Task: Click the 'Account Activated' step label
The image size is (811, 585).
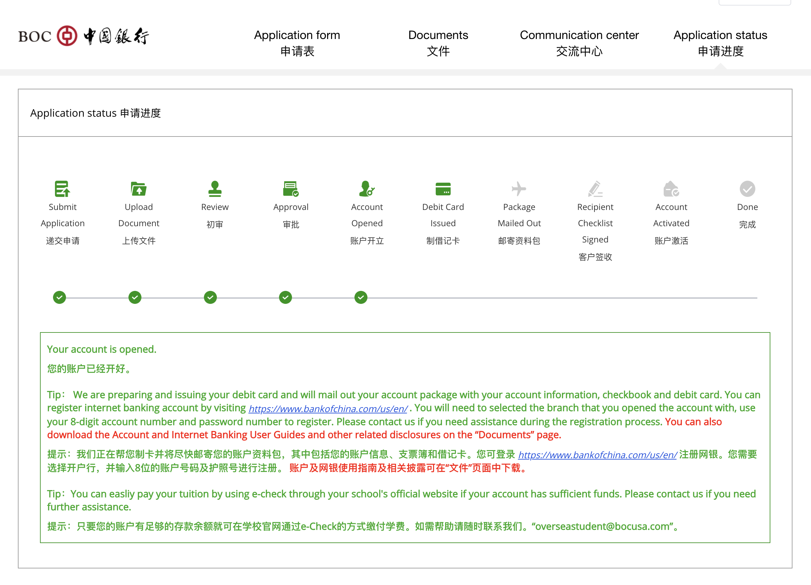Action: point(671,215)
